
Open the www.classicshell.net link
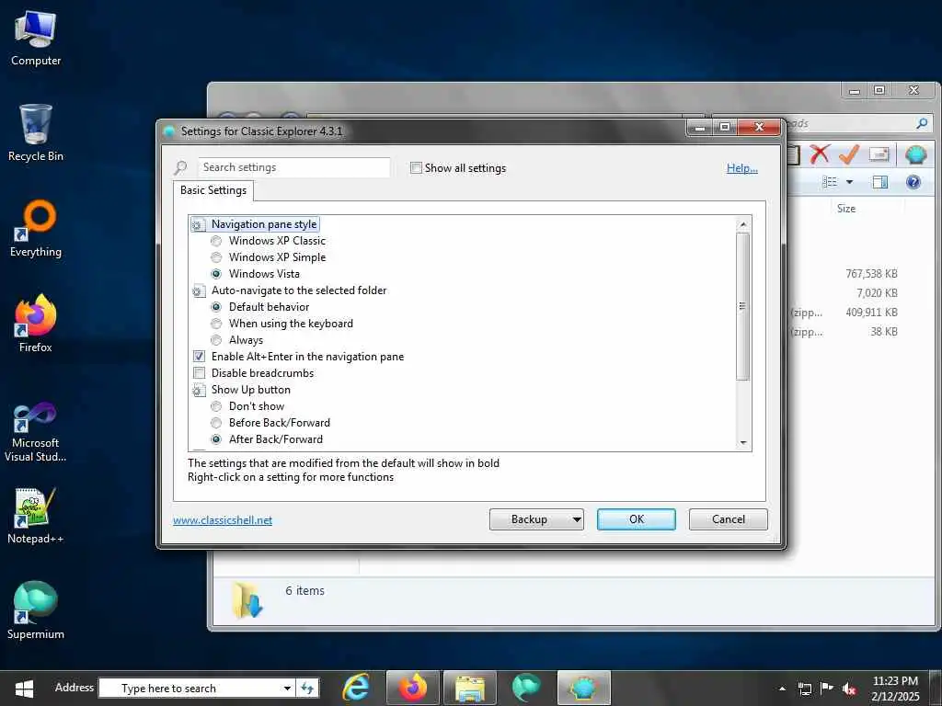point(223,520)
